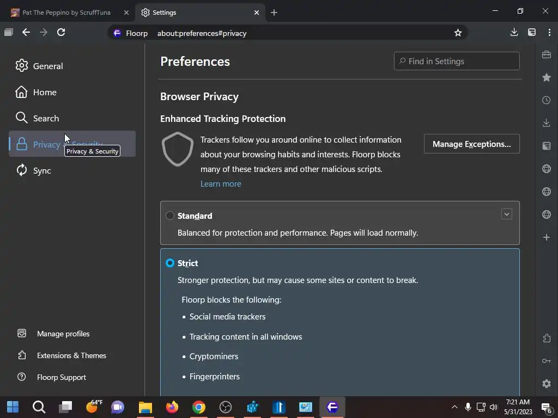Image resolution: width=558 pixels, height=418 pixels.
Task: Open the application menu (three dots)
Action: (549, 32)
